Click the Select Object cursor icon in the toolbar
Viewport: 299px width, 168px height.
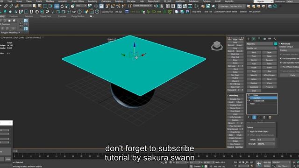(x=34, y=6)
